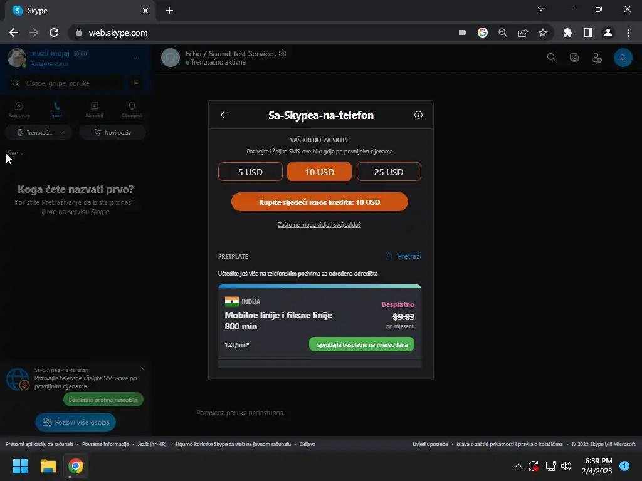Click the web.skype.com address bar
This screenshot has height=481, width=642.
262,33
